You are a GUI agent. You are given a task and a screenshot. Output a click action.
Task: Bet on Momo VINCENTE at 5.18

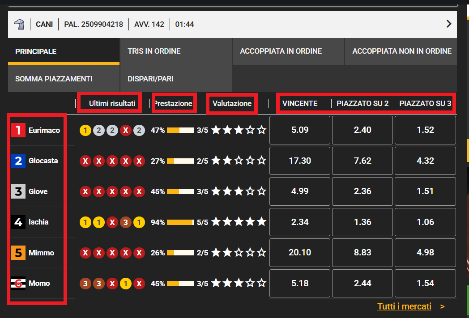tap(300, 283)
